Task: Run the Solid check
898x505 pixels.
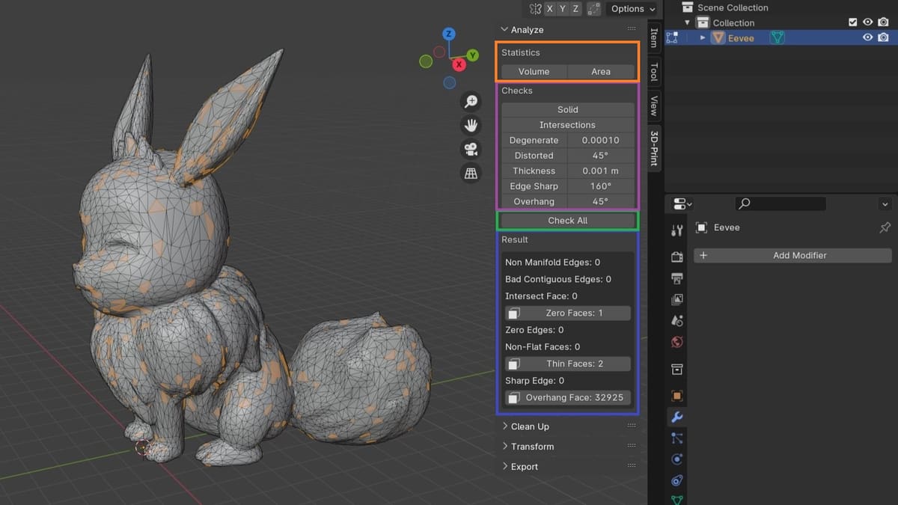Action: click(x=567, y=109)
